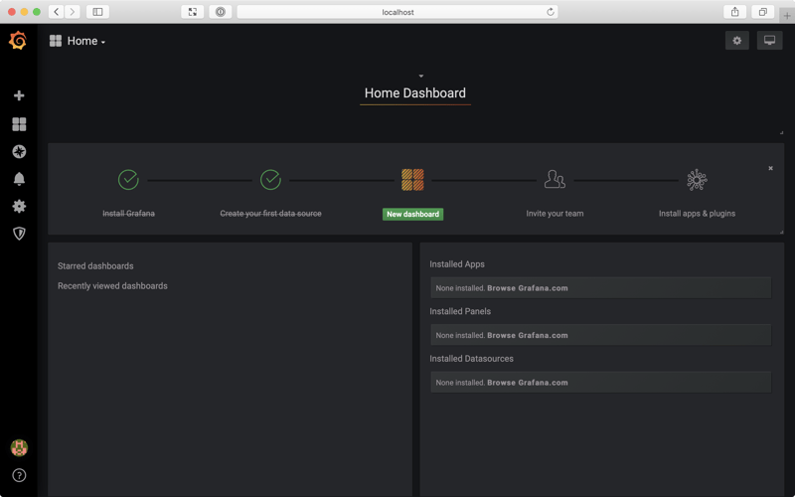The image size is (795, 497).
Task: Click the Install Grafana checkmark icon
Action: 128,180
